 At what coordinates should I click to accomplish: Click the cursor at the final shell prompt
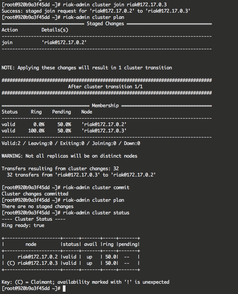point(64,289)
